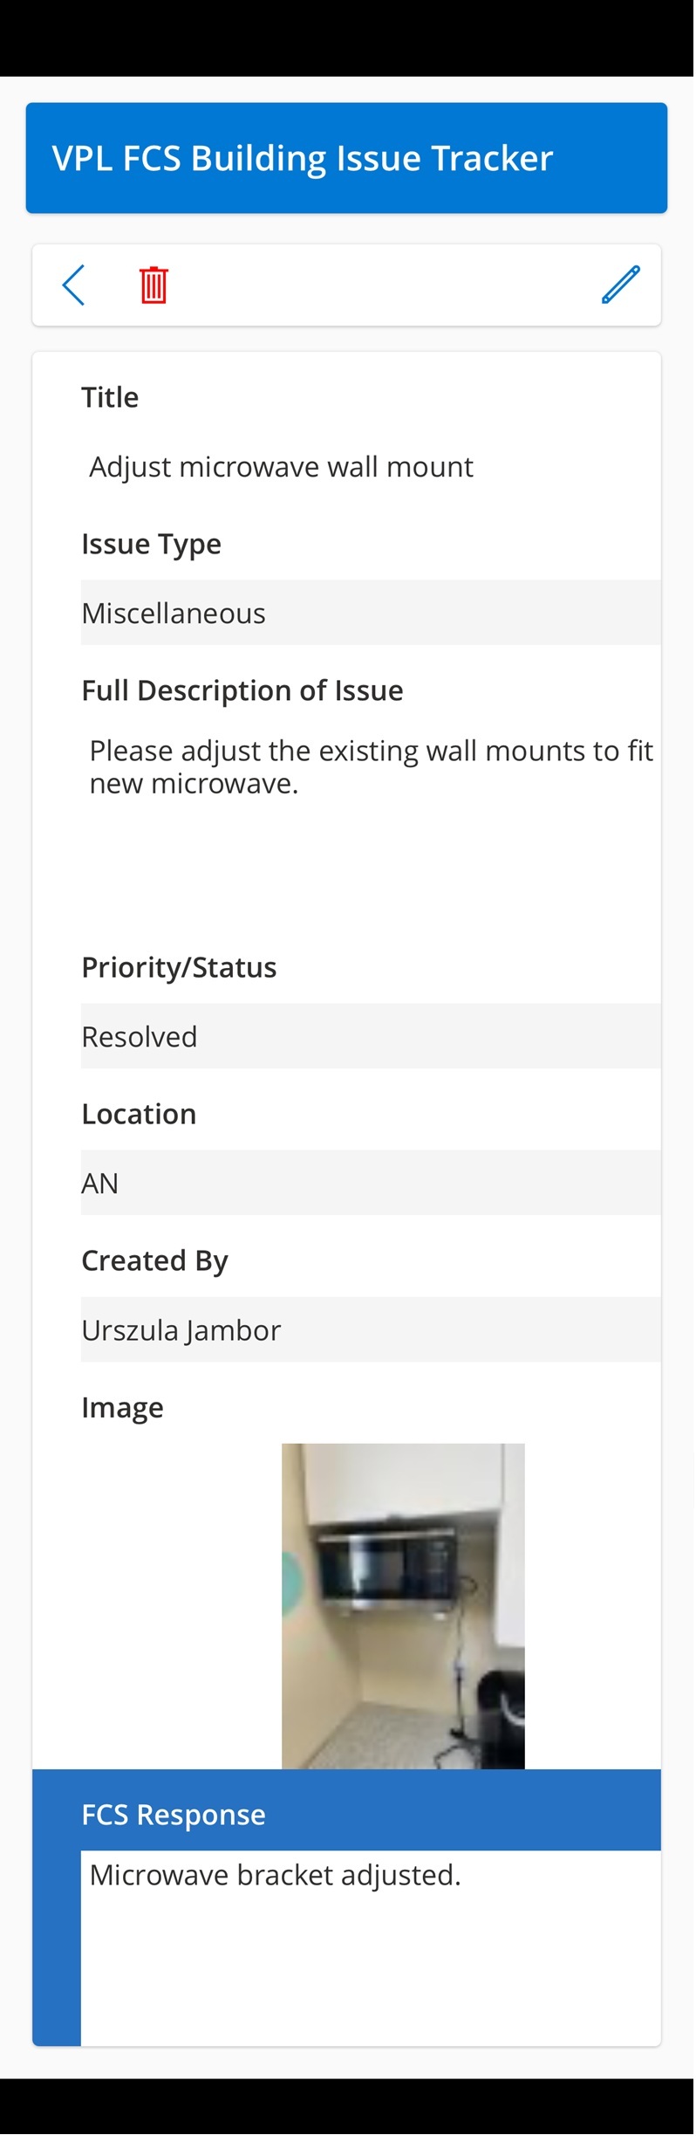Select the Issue Type field showing Miscellaneous

370,614
